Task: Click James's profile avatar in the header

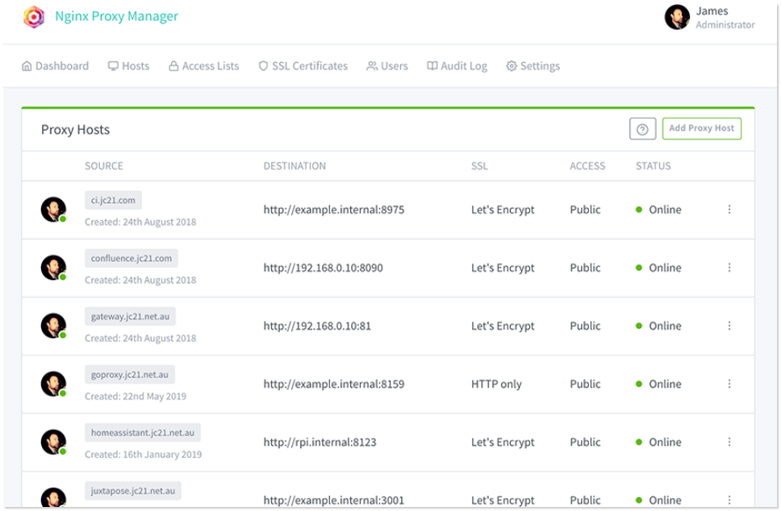Action: point(676,17)
